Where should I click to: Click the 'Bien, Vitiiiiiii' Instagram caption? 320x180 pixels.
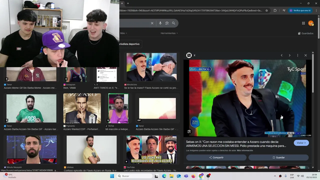[x=69, y=88]
